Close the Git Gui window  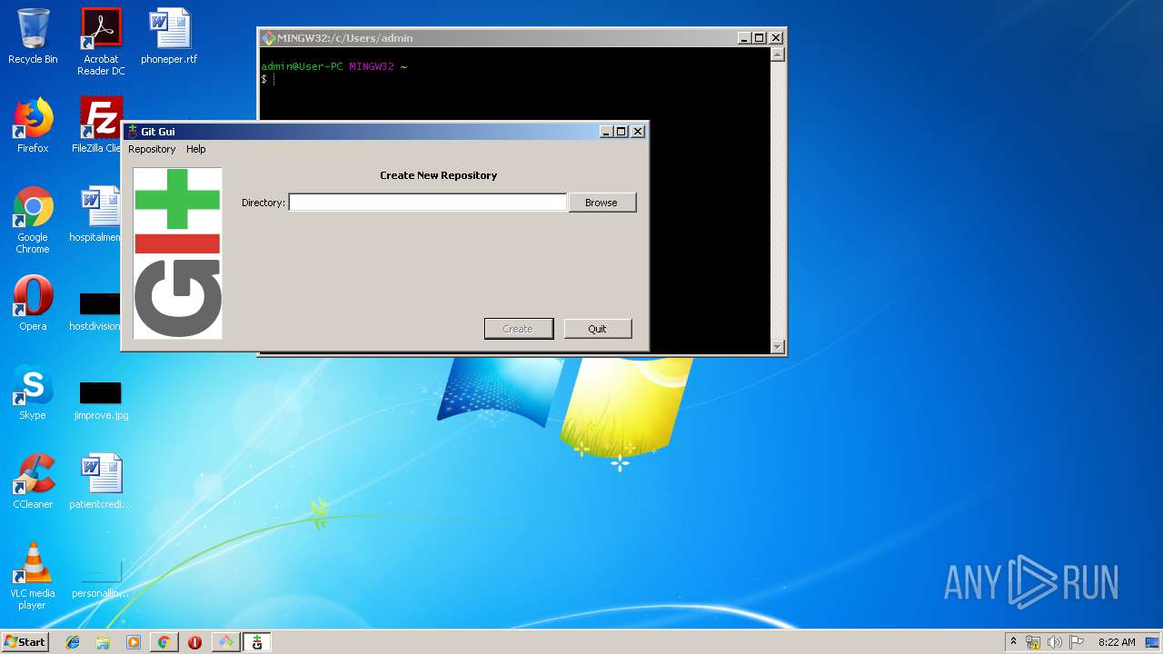(638, 132)
